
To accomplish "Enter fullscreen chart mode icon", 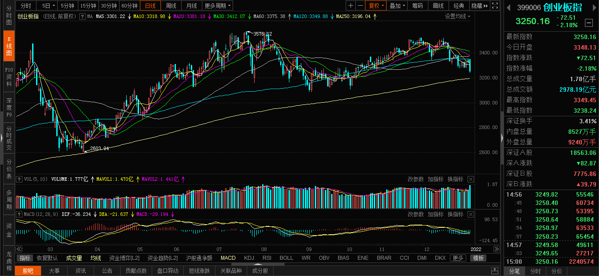I will click(x=495, y=6).
